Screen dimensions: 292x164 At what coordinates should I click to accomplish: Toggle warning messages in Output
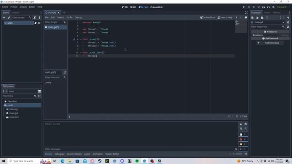click(x=243, y=144)
